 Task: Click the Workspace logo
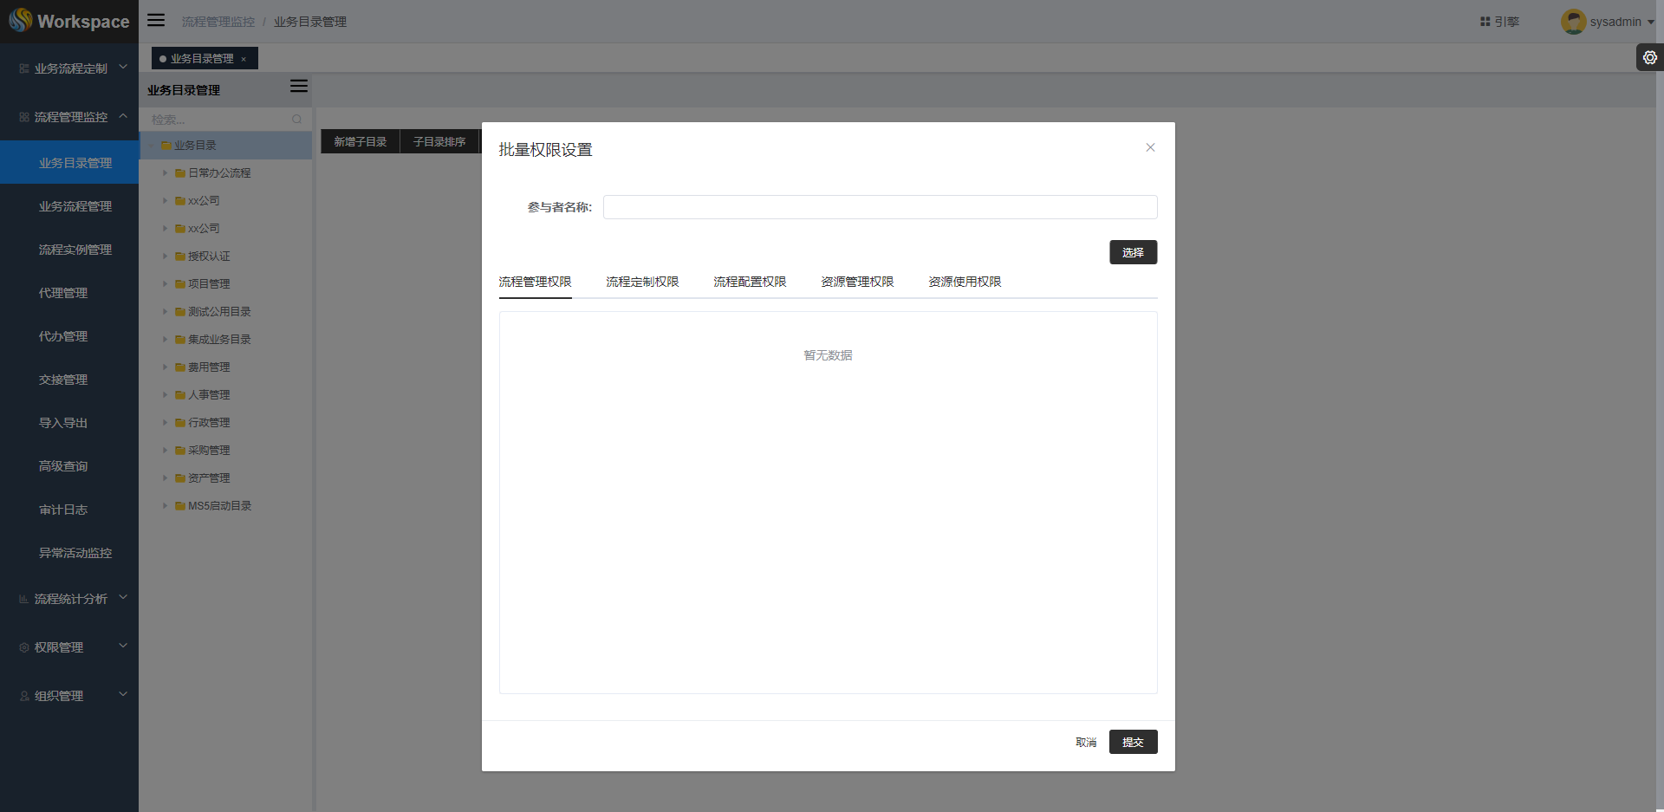point(69,21)
